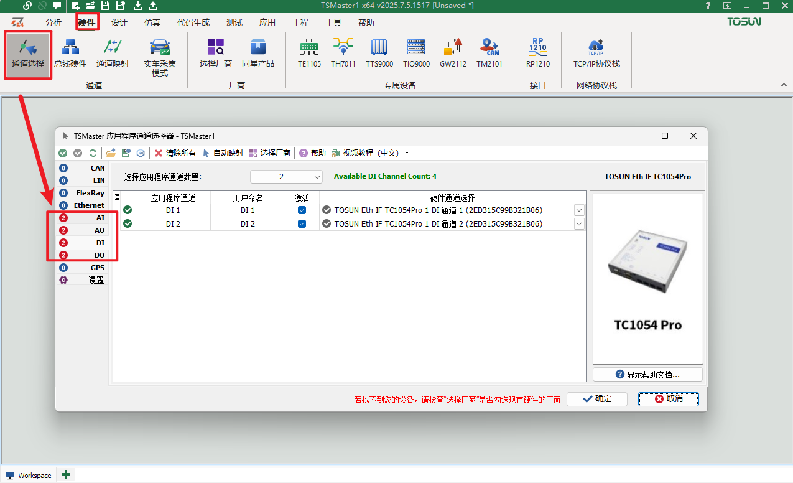Open the GW2112 gateway tool
This screenshot has width=793, height=483.
pos(453,54)
